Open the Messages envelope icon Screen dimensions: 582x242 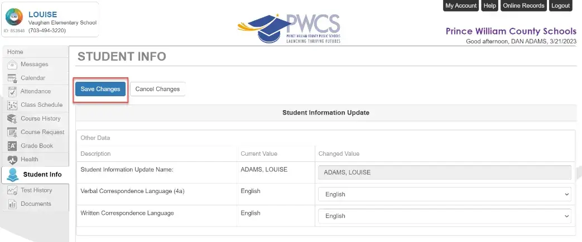[12, 65]
